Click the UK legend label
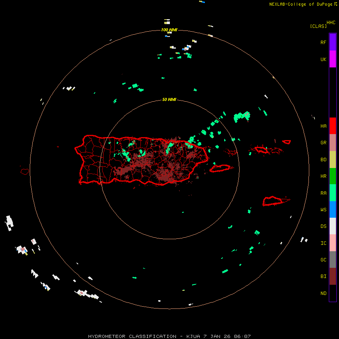 [323, 59]
